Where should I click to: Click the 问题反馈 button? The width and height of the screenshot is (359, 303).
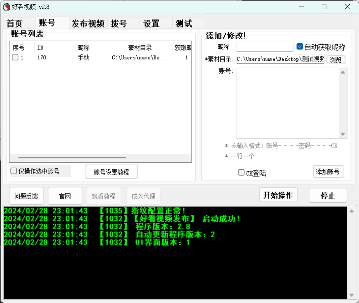click(x=26, y=196)
